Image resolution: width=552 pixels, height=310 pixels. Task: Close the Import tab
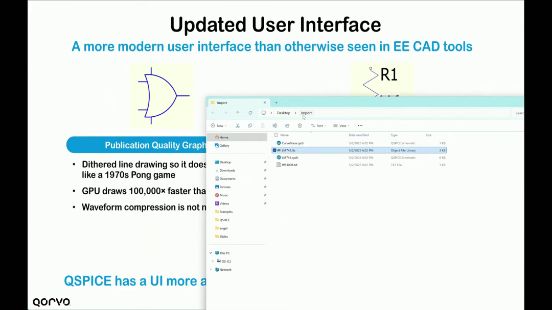[x=265, y=103]
